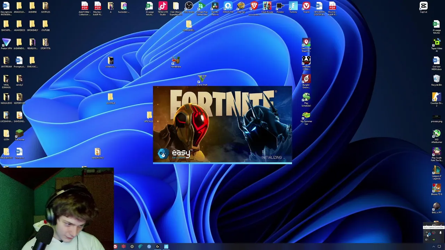Open the JASMINE folder
This screenshot has width=445, height=250.
tap(32, 8)
